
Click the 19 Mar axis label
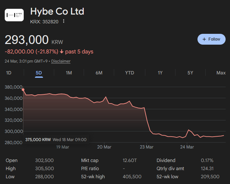click(63, 147)
